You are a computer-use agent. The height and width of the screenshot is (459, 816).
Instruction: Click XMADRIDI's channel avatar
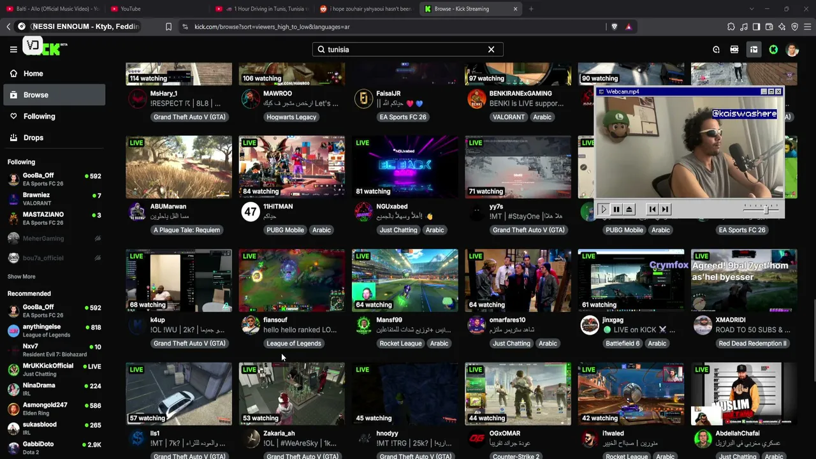[x=703, y=325]
